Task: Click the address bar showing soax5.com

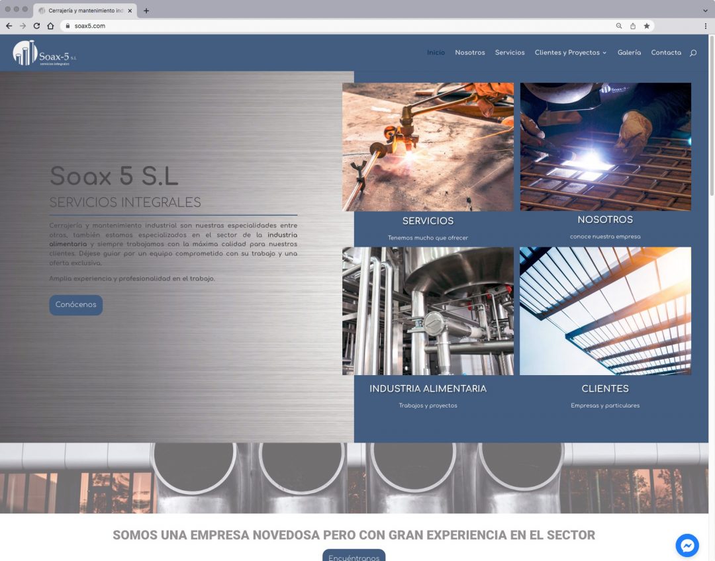Action: tap(331, 26)
